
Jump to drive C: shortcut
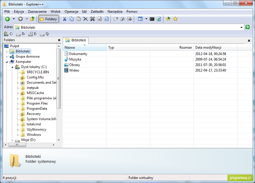(x=8, y=34)
